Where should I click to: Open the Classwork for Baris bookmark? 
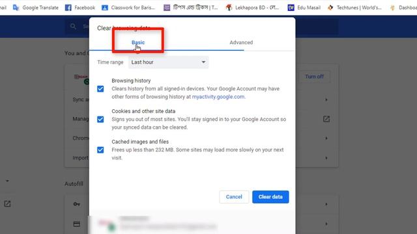(128, 8)
